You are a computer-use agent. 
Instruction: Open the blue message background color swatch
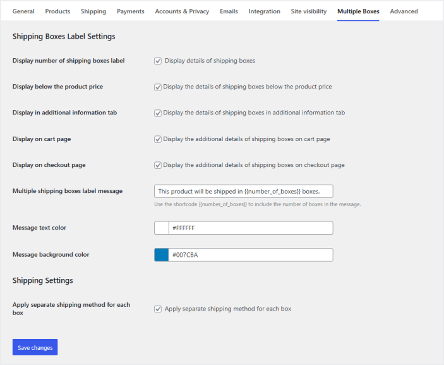coord(162,255)
